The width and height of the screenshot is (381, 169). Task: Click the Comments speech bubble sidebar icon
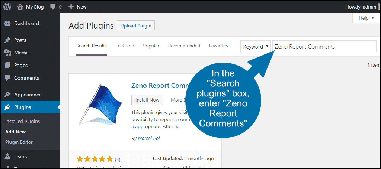(x=8, y=78)
